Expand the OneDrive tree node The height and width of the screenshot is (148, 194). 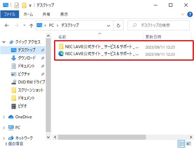[4, 117]
